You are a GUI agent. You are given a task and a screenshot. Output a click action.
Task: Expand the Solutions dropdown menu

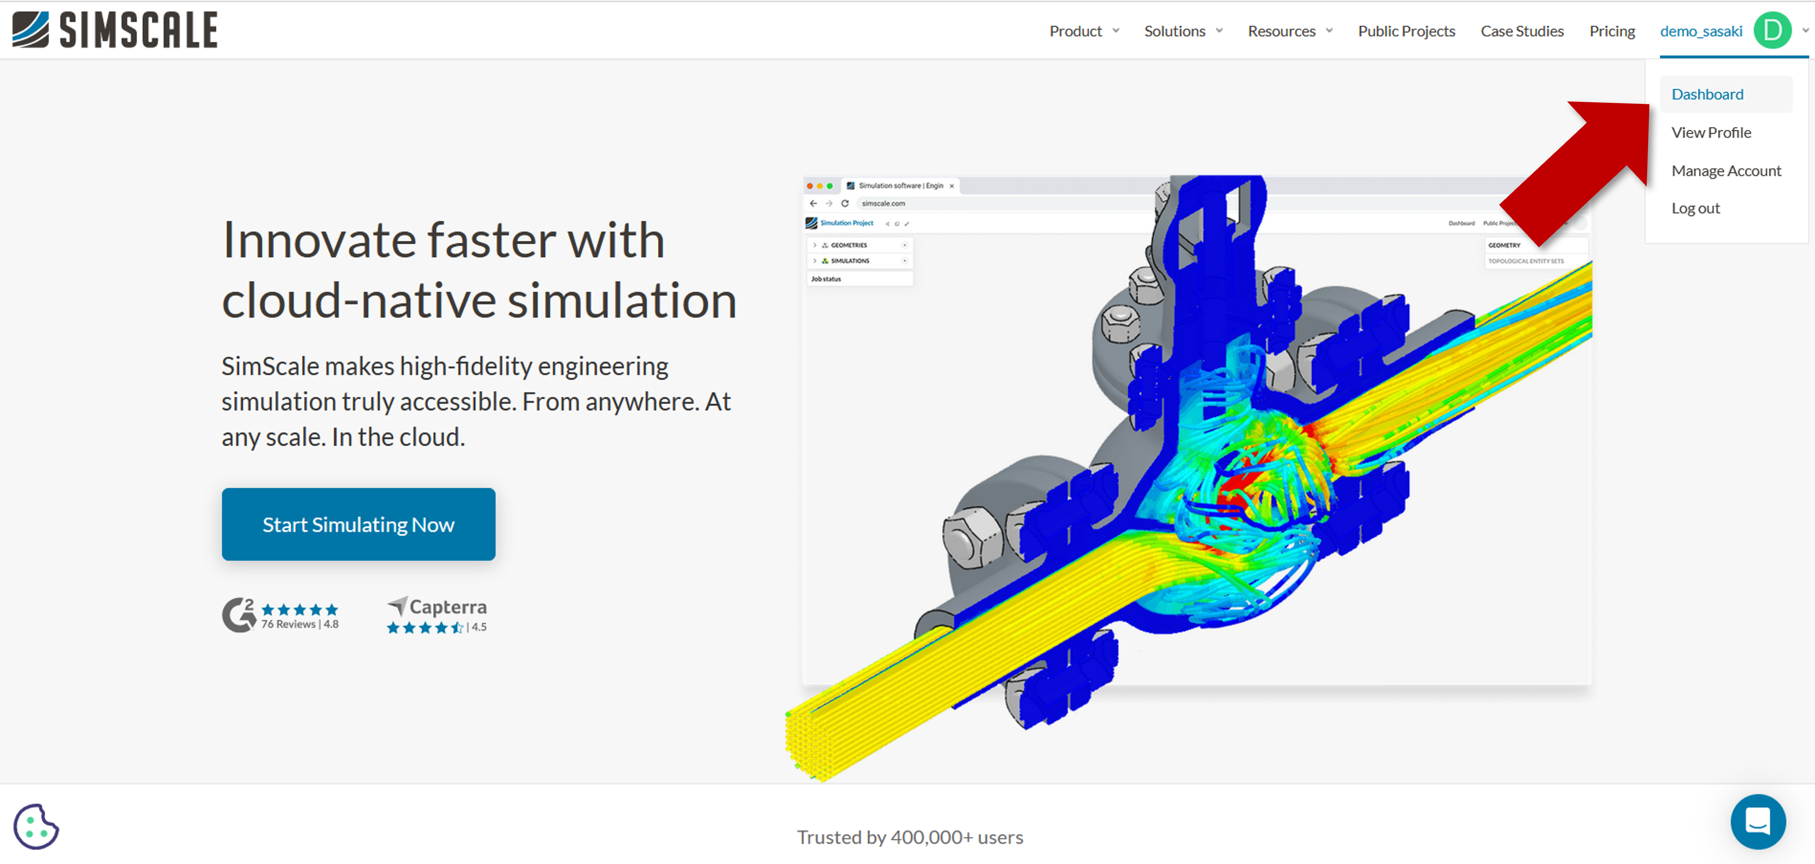(1182, 31)
